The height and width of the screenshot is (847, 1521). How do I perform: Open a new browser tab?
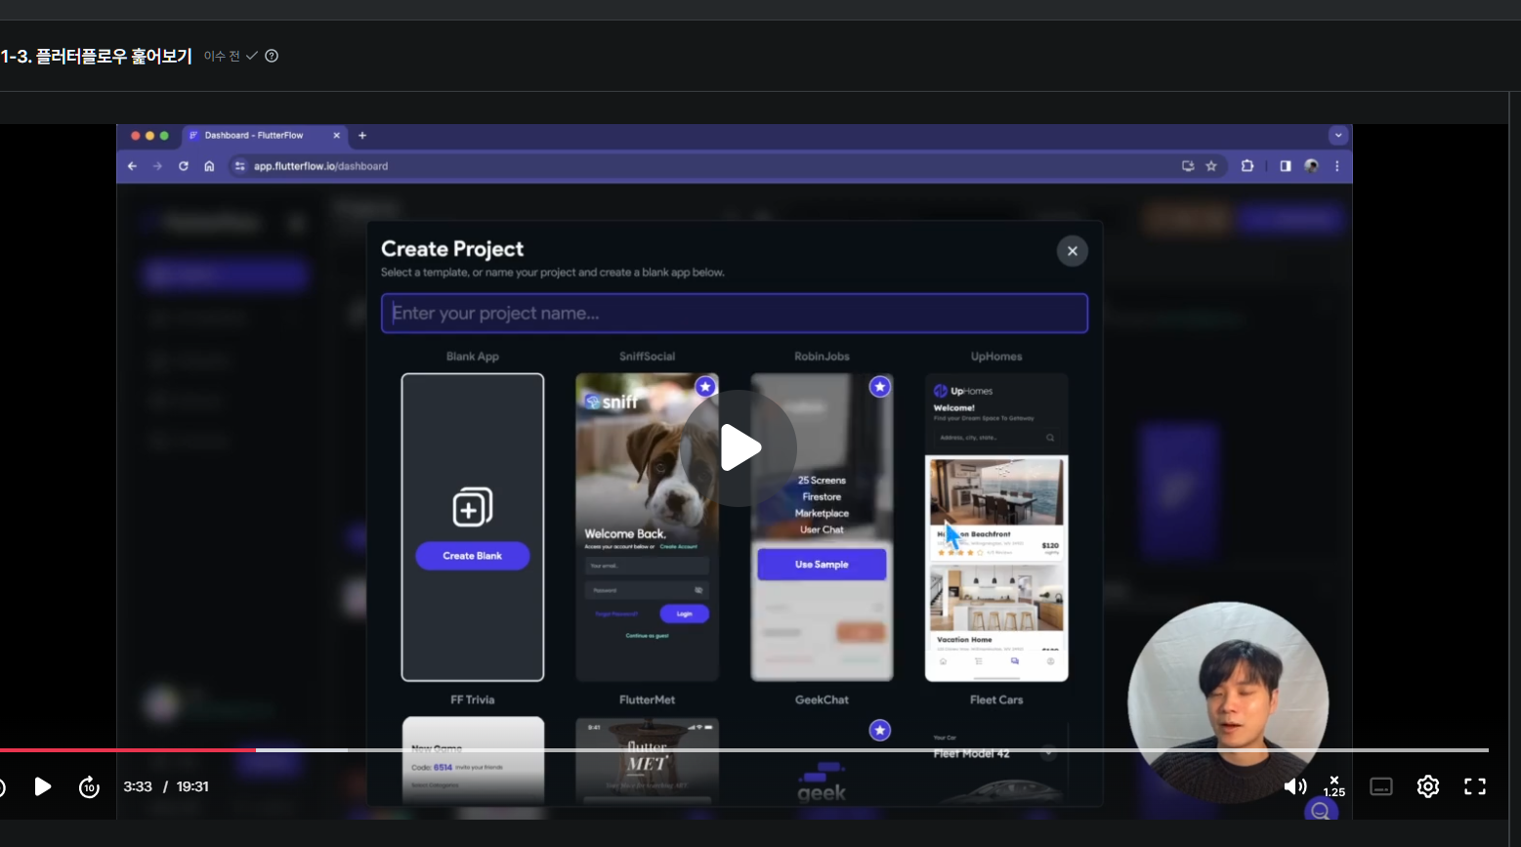(362, 136)
